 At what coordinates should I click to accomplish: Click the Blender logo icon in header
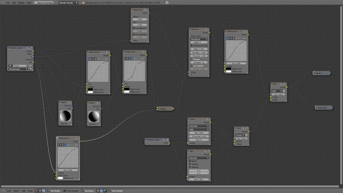tap(83, 3)
